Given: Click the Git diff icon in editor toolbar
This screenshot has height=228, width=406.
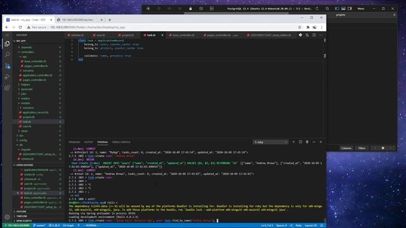Looking at the screenshot, I should [x=300, y=35].
